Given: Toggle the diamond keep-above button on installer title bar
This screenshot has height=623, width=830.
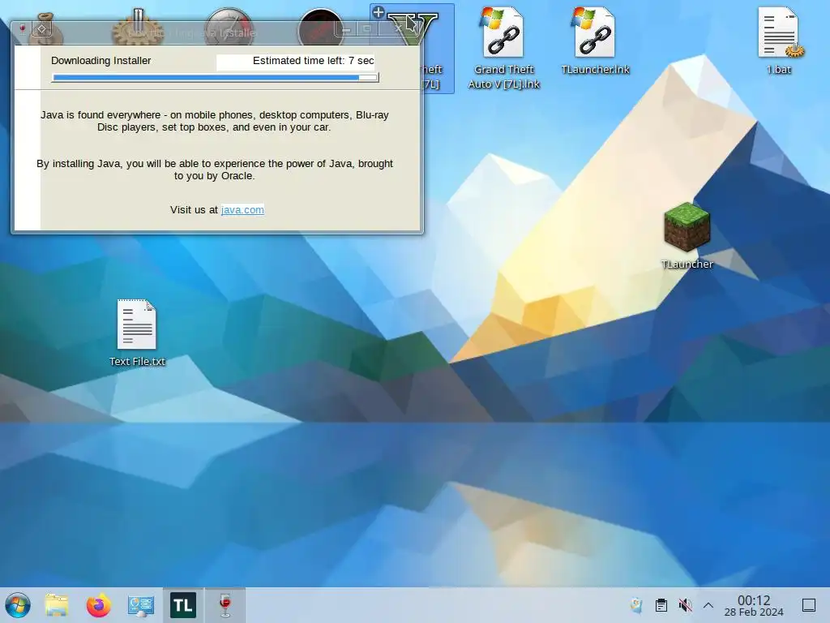Looking at the screenshot, I should coord(42,28).
